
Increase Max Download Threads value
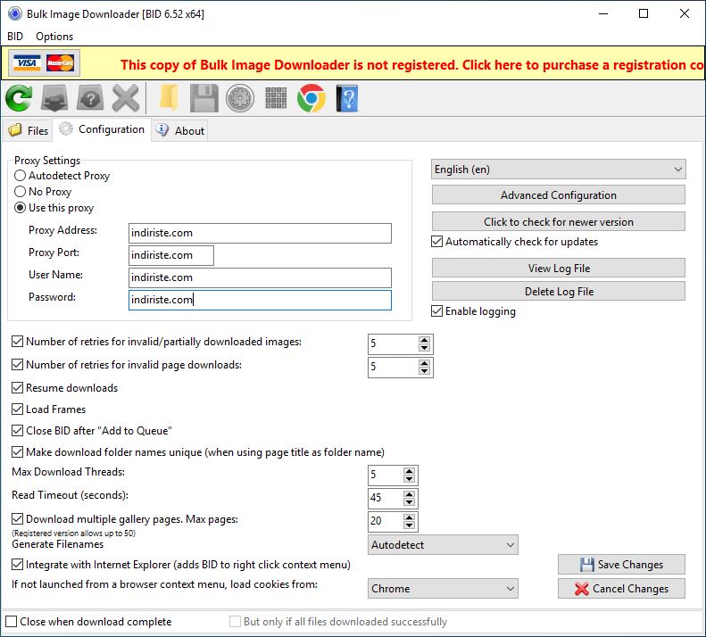click(409, 471)
